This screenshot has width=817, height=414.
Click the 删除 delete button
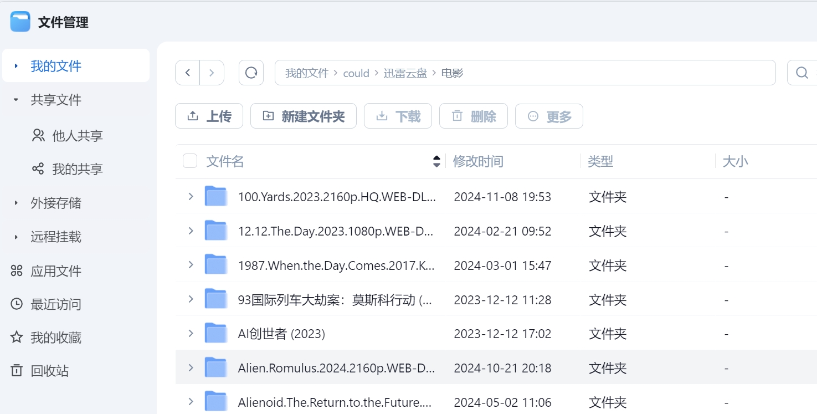click(x=474, y=116)
